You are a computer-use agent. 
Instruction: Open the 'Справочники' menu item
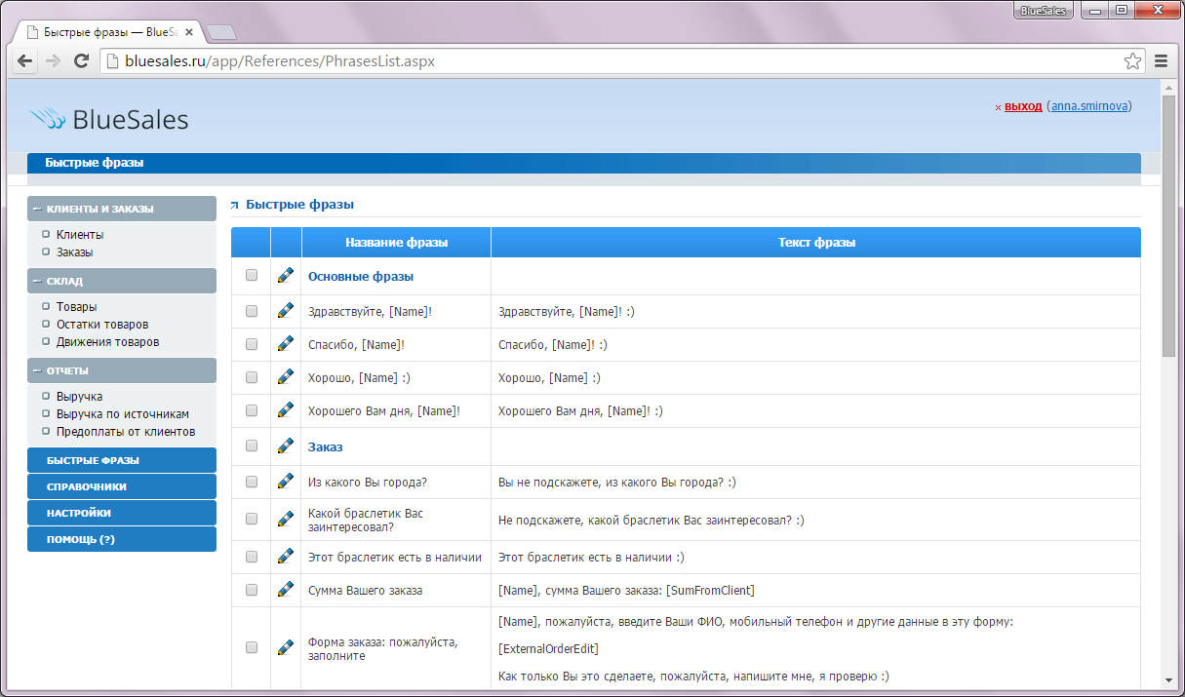87,486
